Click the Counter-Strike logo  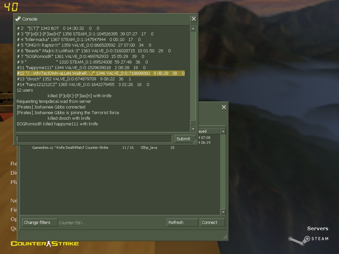[45, 244]
